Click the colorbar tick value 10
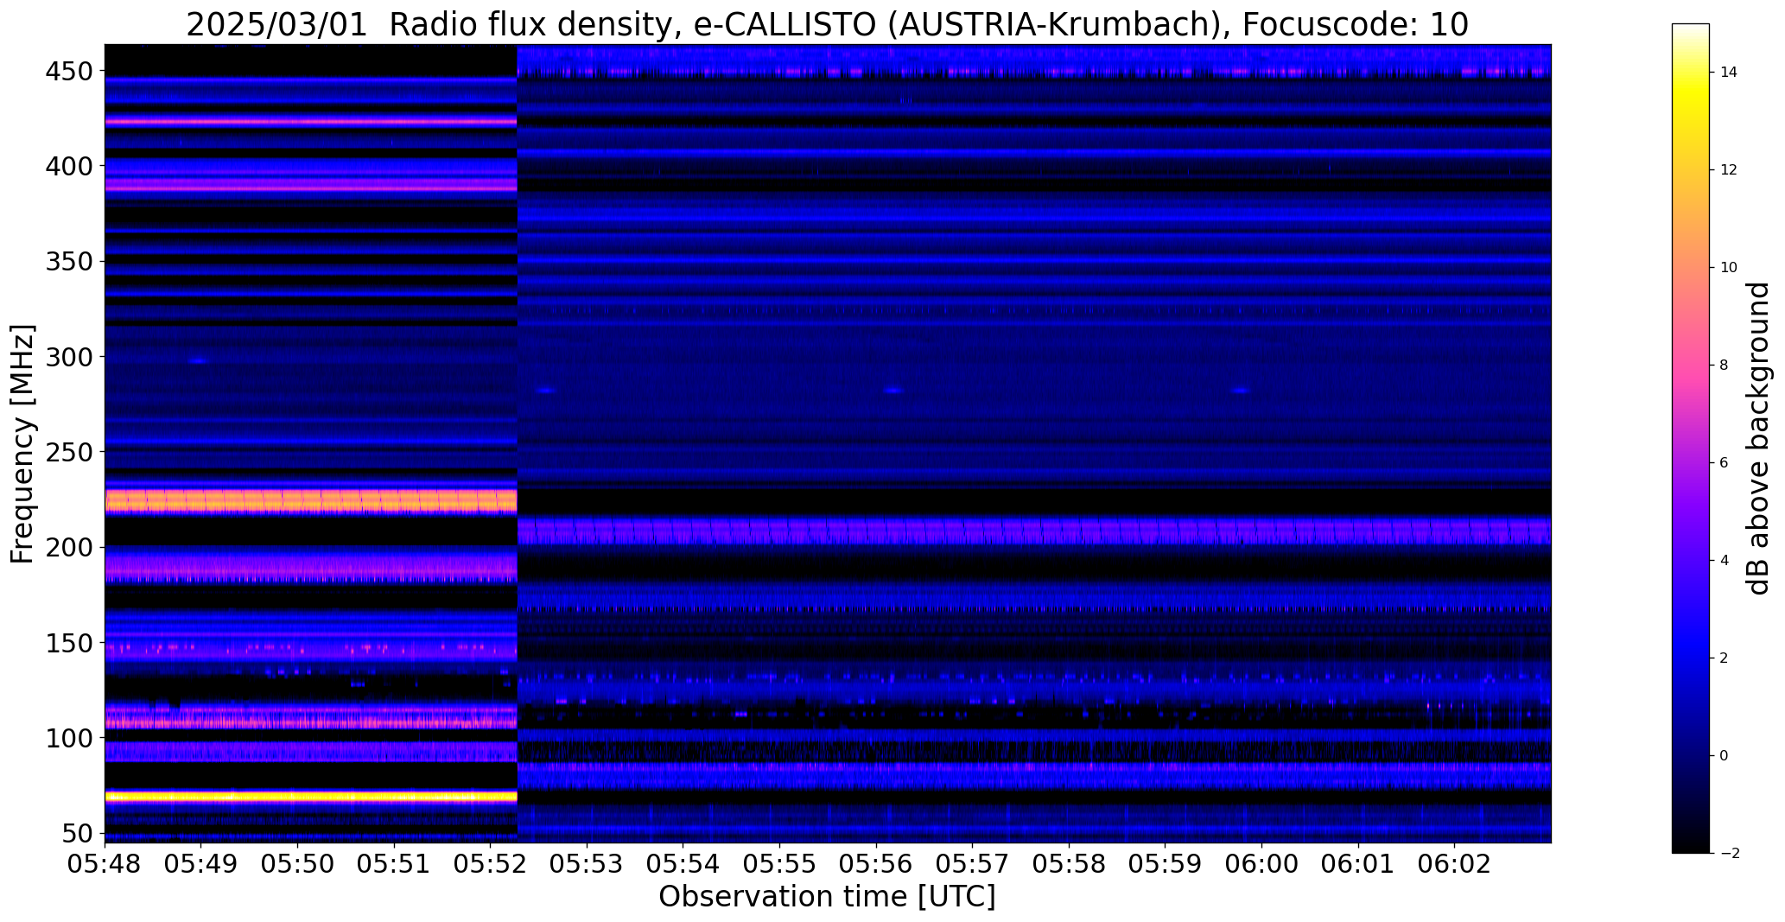The width and height of the screenshot is (1785, 922). point(1729,268)
